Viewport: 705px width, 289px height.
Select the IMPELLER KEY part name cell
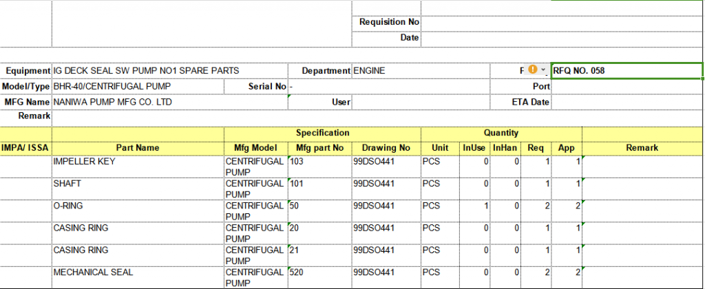coord(138,164)
